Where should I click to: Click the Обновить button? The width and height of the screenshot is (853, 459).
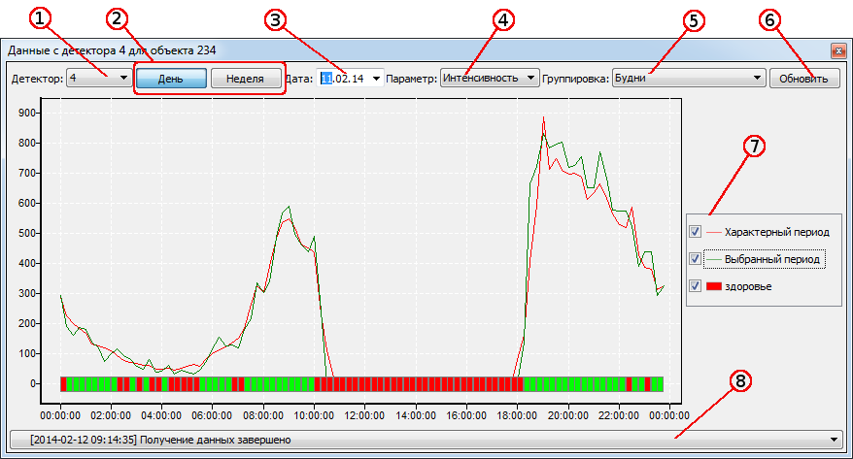[804, 79]
